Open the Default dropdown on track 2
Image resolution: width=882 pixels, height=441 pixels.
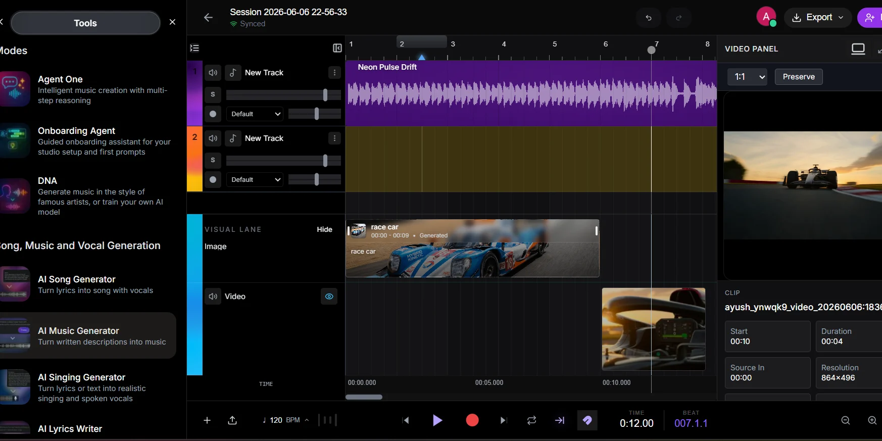coord(255,180)
